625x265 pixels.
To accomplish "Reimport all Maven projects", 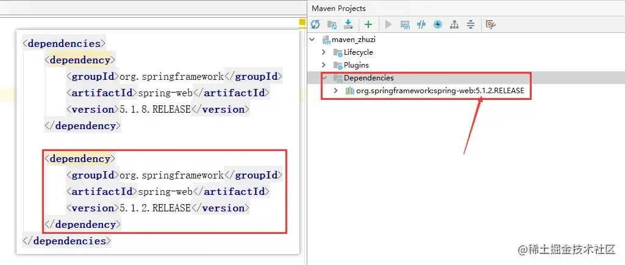I will tap(315, 25).
